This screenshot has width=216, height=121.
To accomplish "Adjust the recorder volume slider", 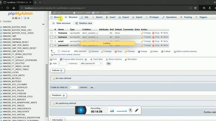I will [x=122, y=111].
